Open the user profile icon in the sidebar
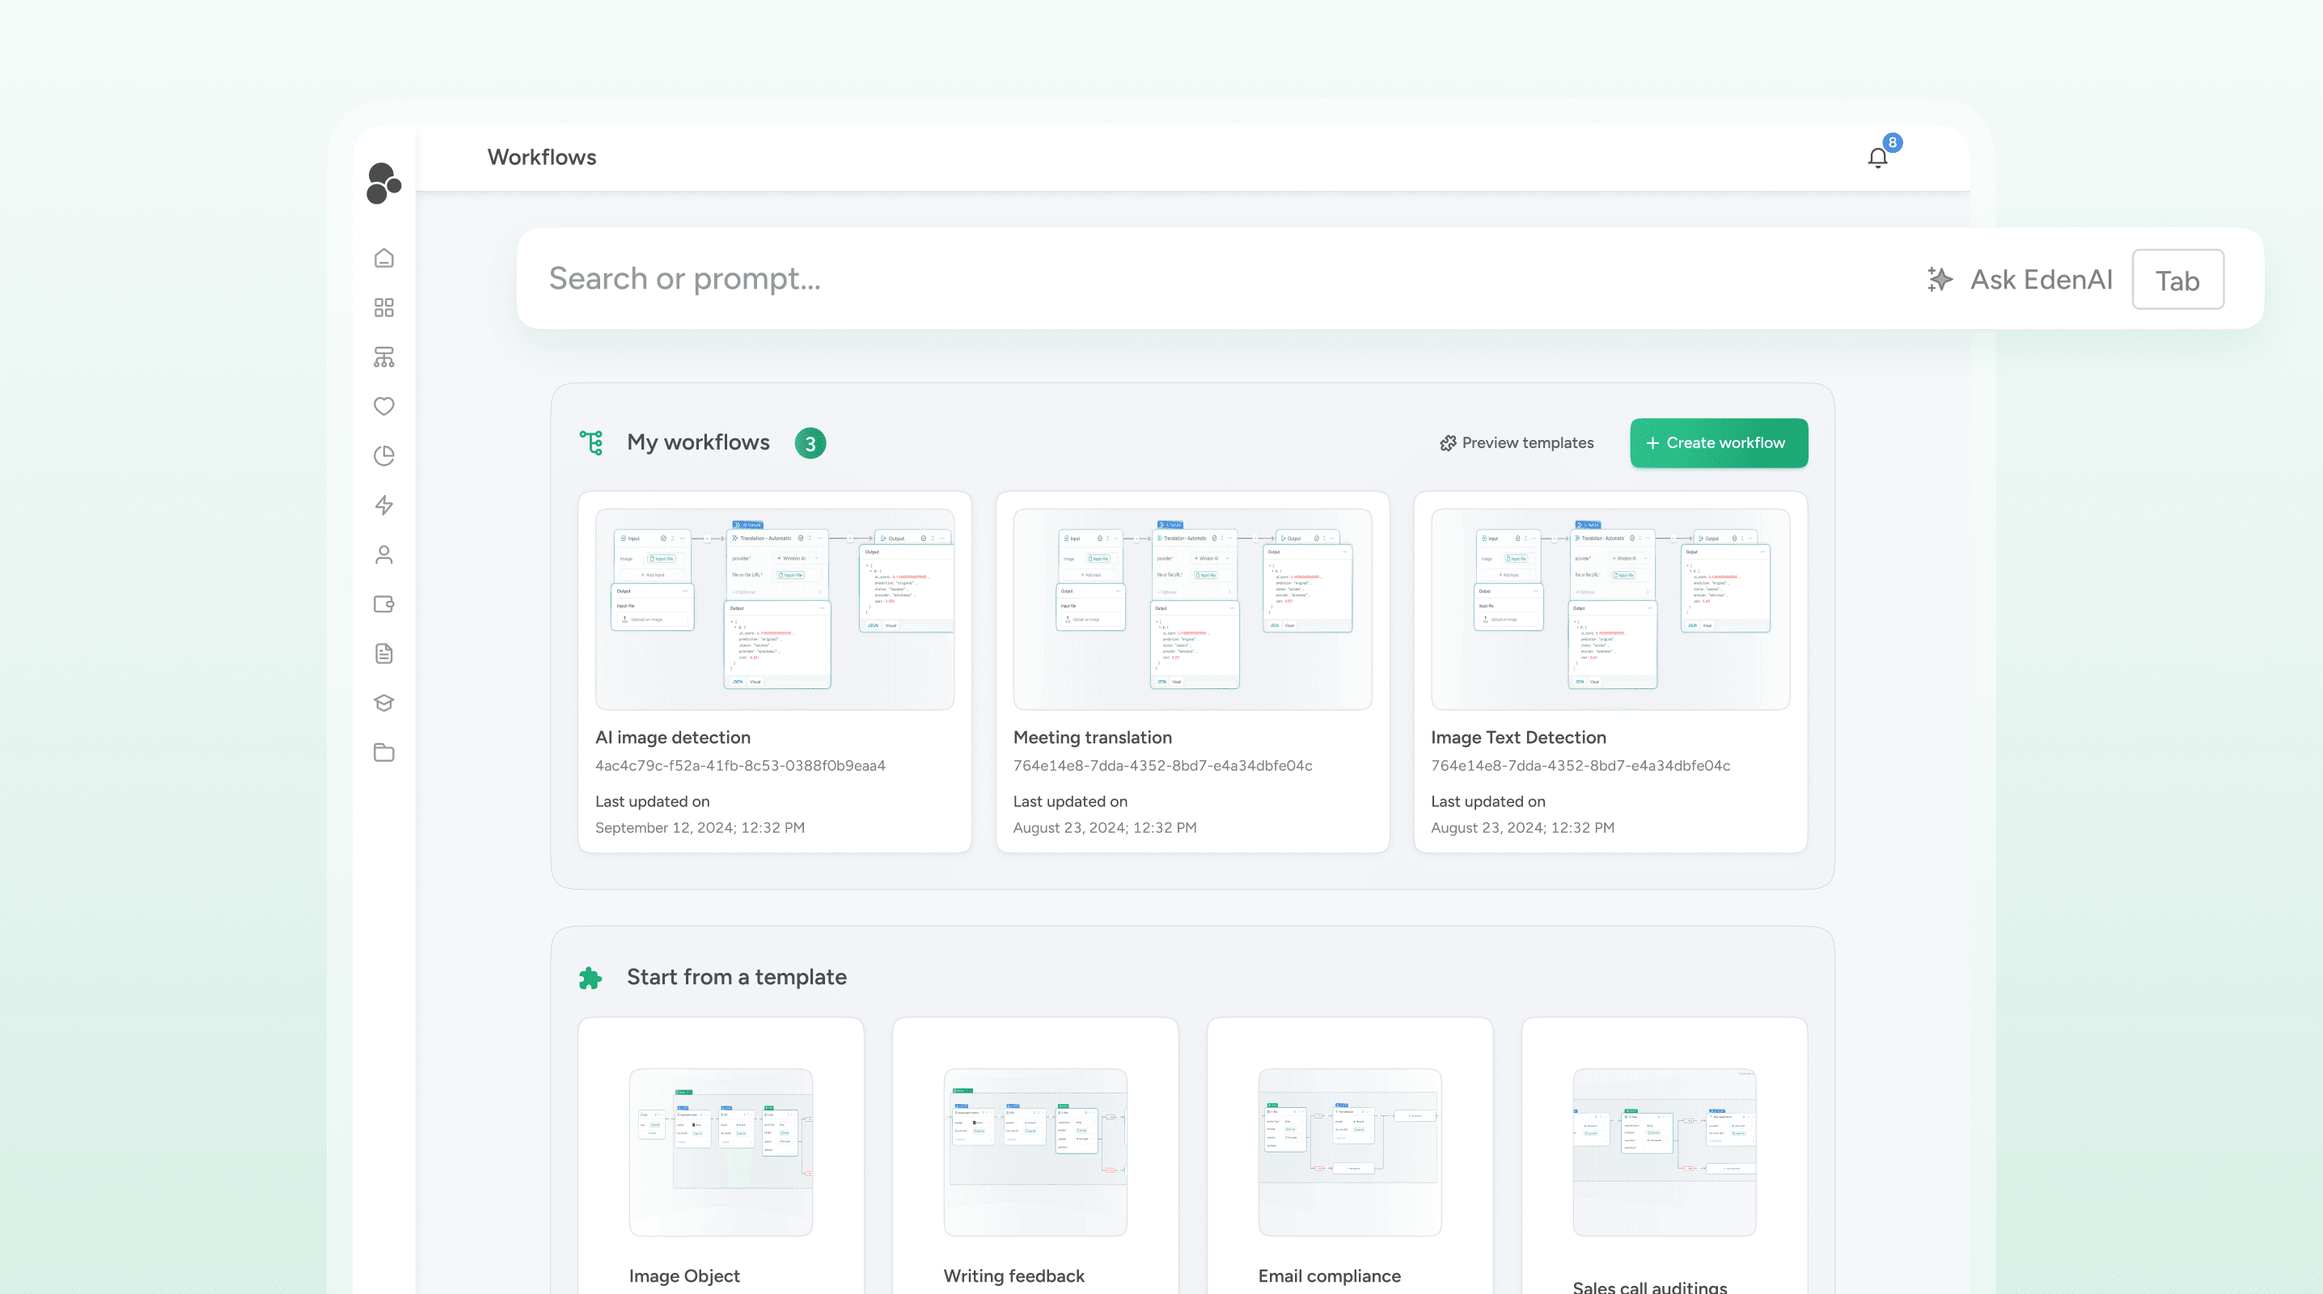The height and width of the screenshot is (1294, 2323). pos(383,555)
